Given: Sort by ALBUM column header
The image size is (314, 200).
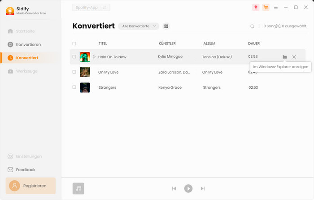Looking at the screenshot, I should [209, 43].
